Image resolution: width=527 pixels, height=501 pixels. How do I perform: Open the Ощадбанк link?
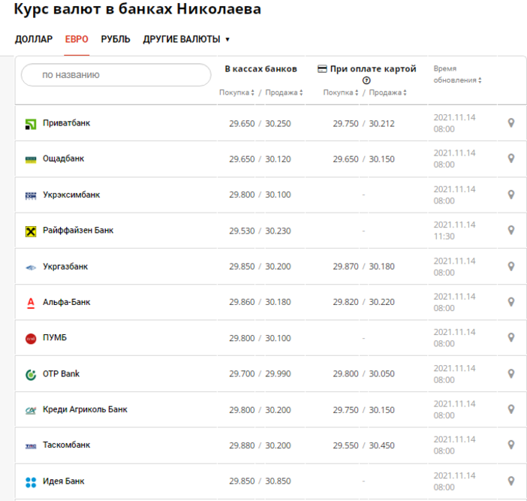[x=63, y=158]
